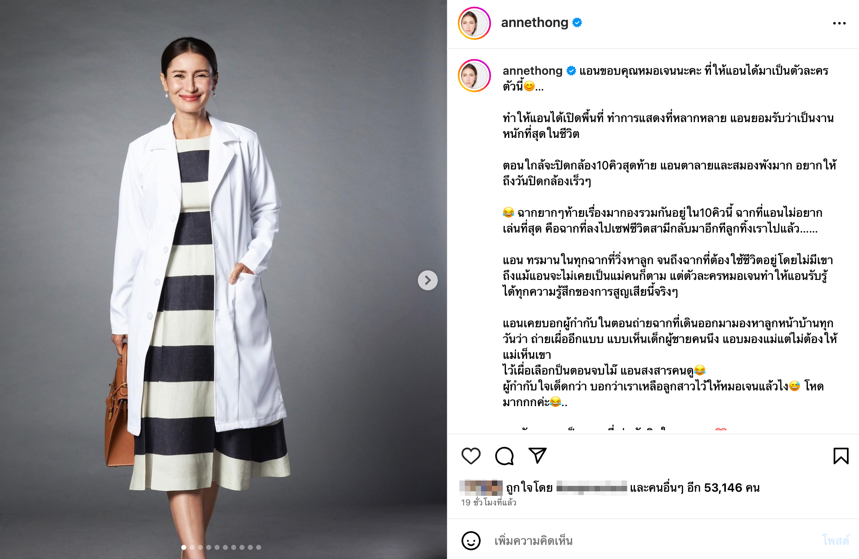Click the blue verified badge in caption
The image size is (859, 559).
[571, 71]
